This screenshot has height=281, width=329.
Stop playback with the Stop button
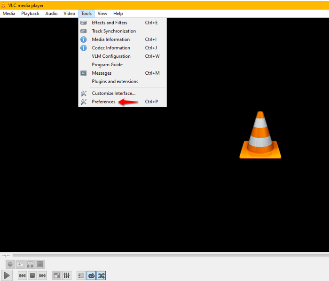coord(32,275)
